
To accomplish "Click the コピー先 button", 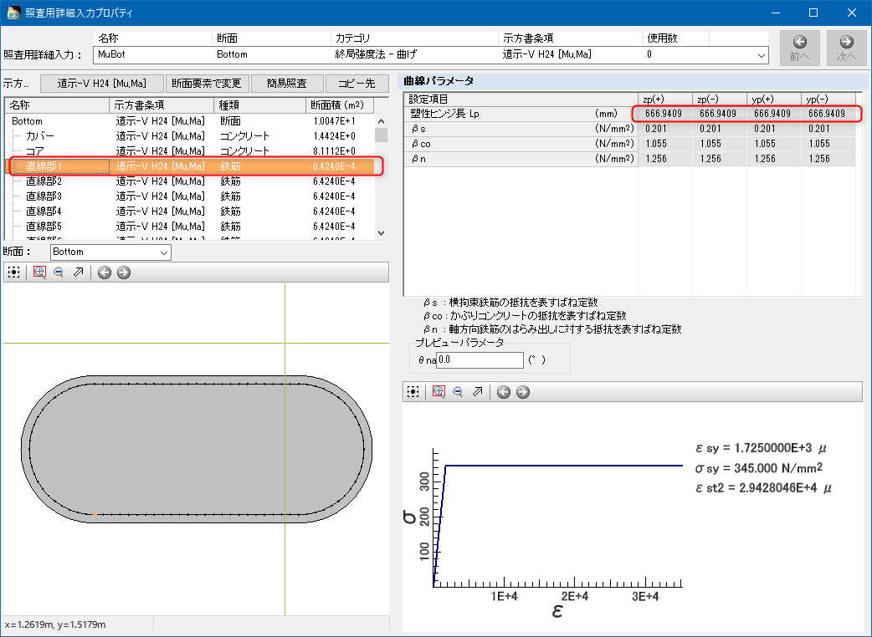I will pos(356,84).
